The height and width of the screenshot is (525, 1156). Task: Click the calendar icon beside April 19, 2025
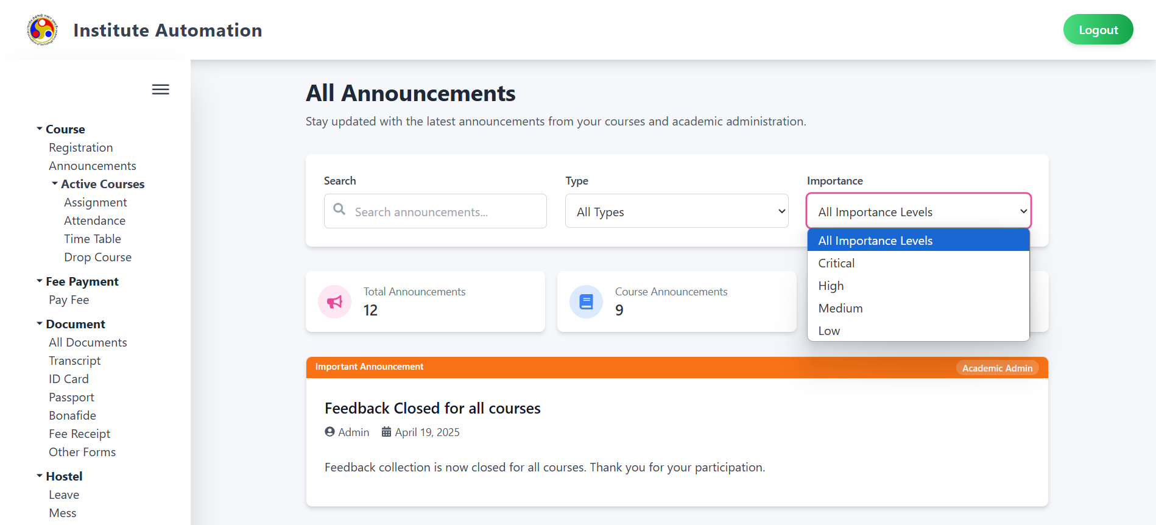(386, 432)
